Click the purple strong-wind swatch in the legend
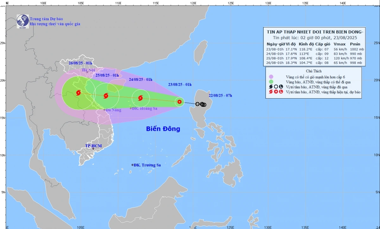The height and width of the screenshot is (229, 380). click(270, 77)
